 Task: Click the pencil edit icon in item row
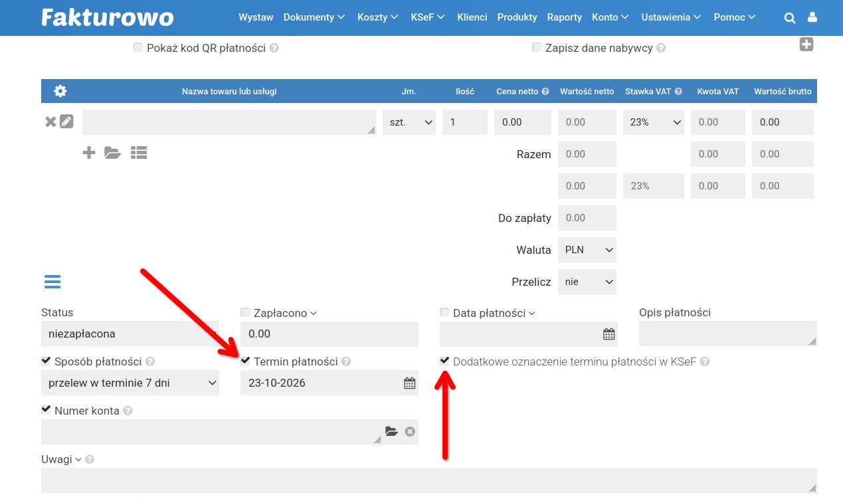(66, 122)
